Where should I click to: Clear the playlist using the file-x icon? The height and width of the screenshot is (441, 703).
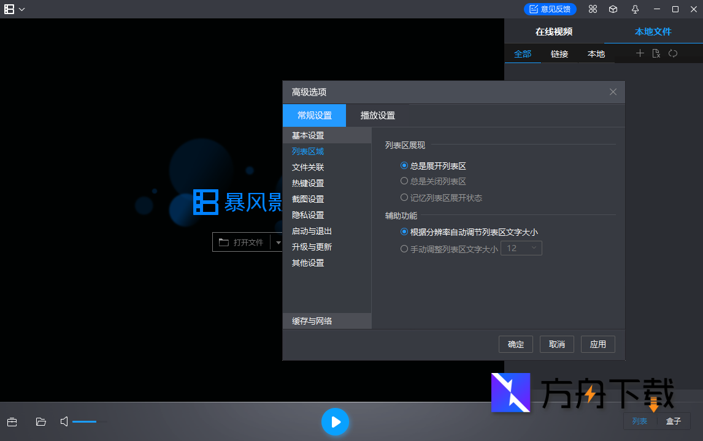pyautogui.click(x=656, y=53)
